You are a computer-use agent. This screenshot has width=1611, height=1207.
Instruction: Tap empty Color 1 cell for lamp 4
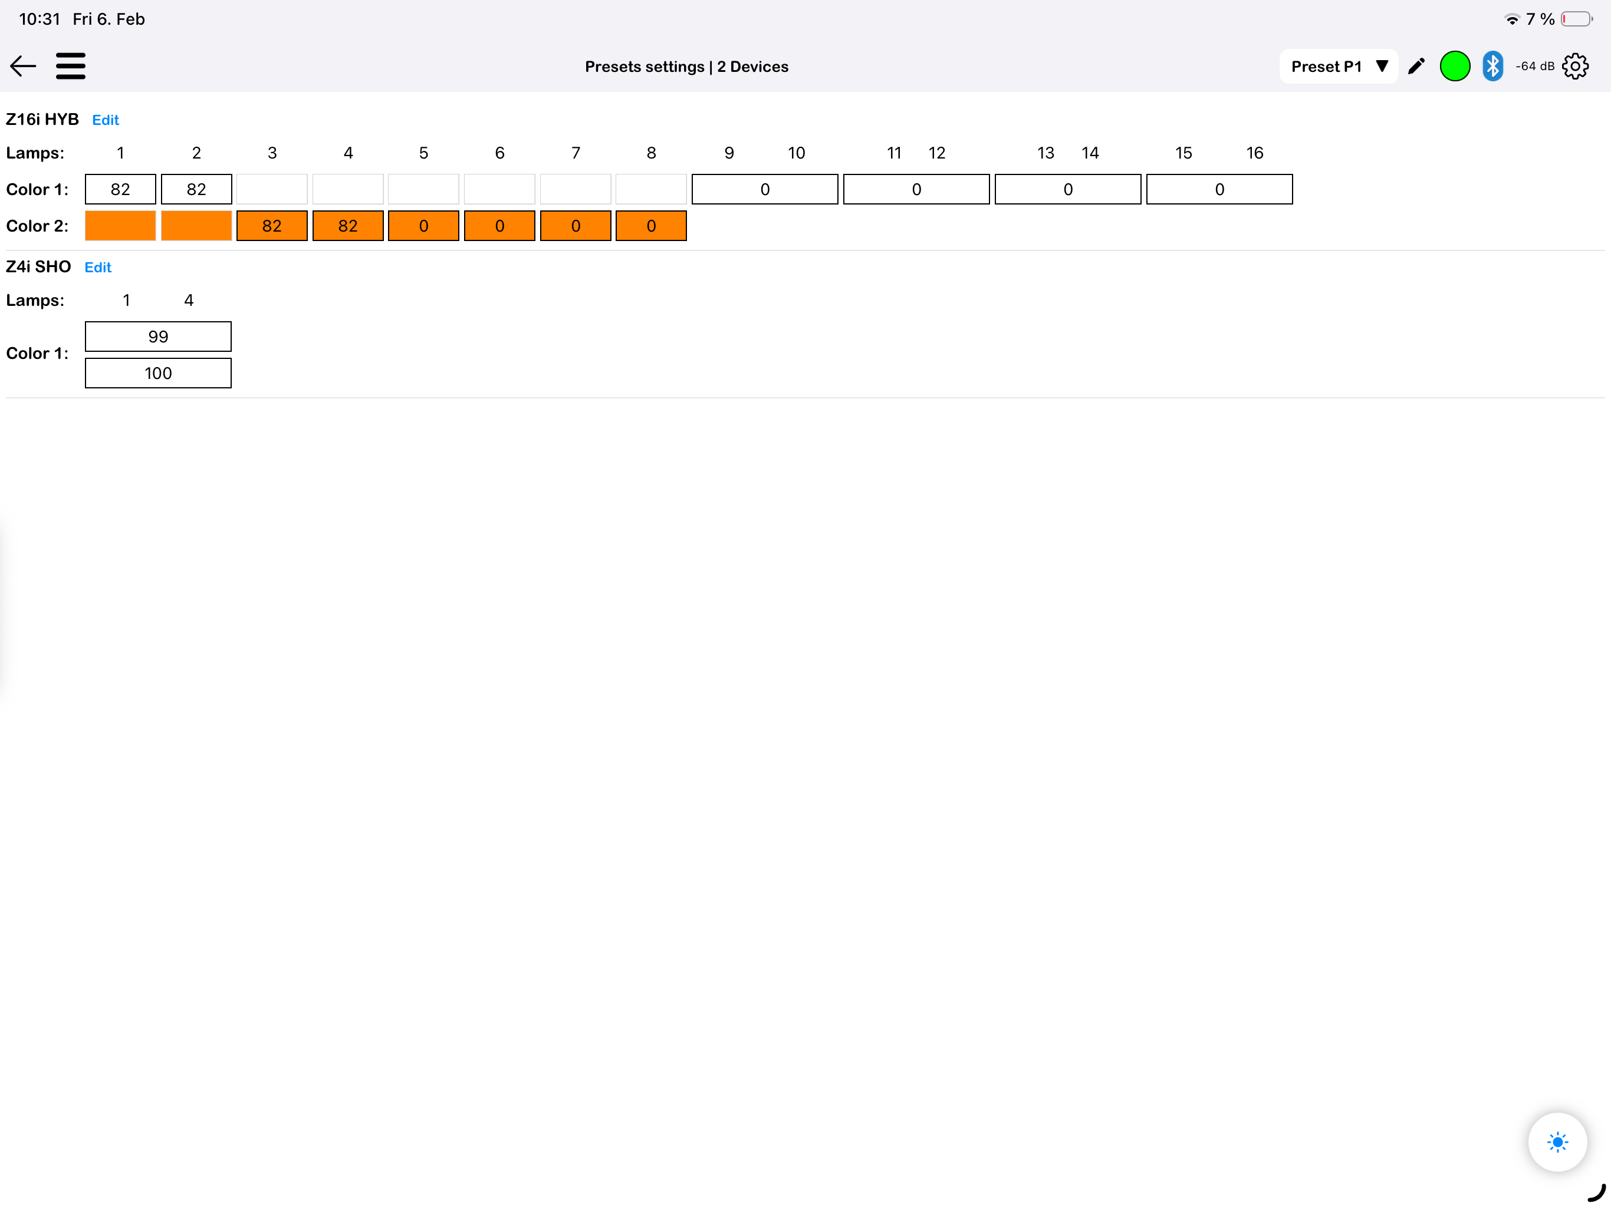tap(347, 189)
